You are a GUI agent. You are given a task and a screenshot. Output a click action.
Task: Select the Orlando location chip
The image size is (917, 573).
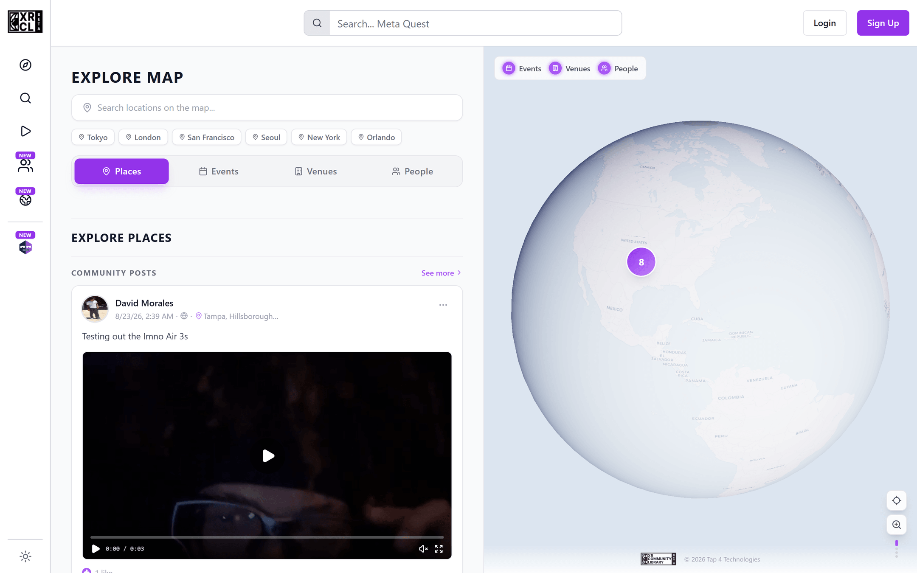click(x=376, y=137)
